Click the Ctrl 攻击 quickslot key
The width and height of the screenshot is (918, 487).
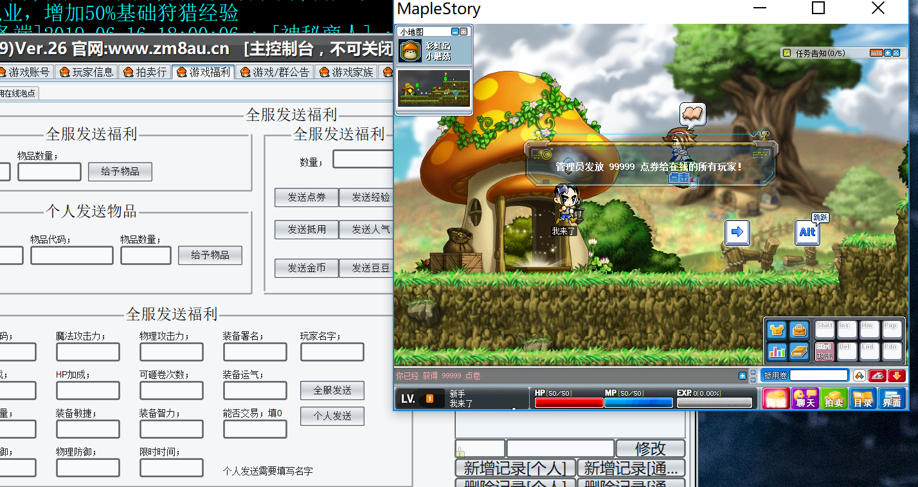[825, 351]
